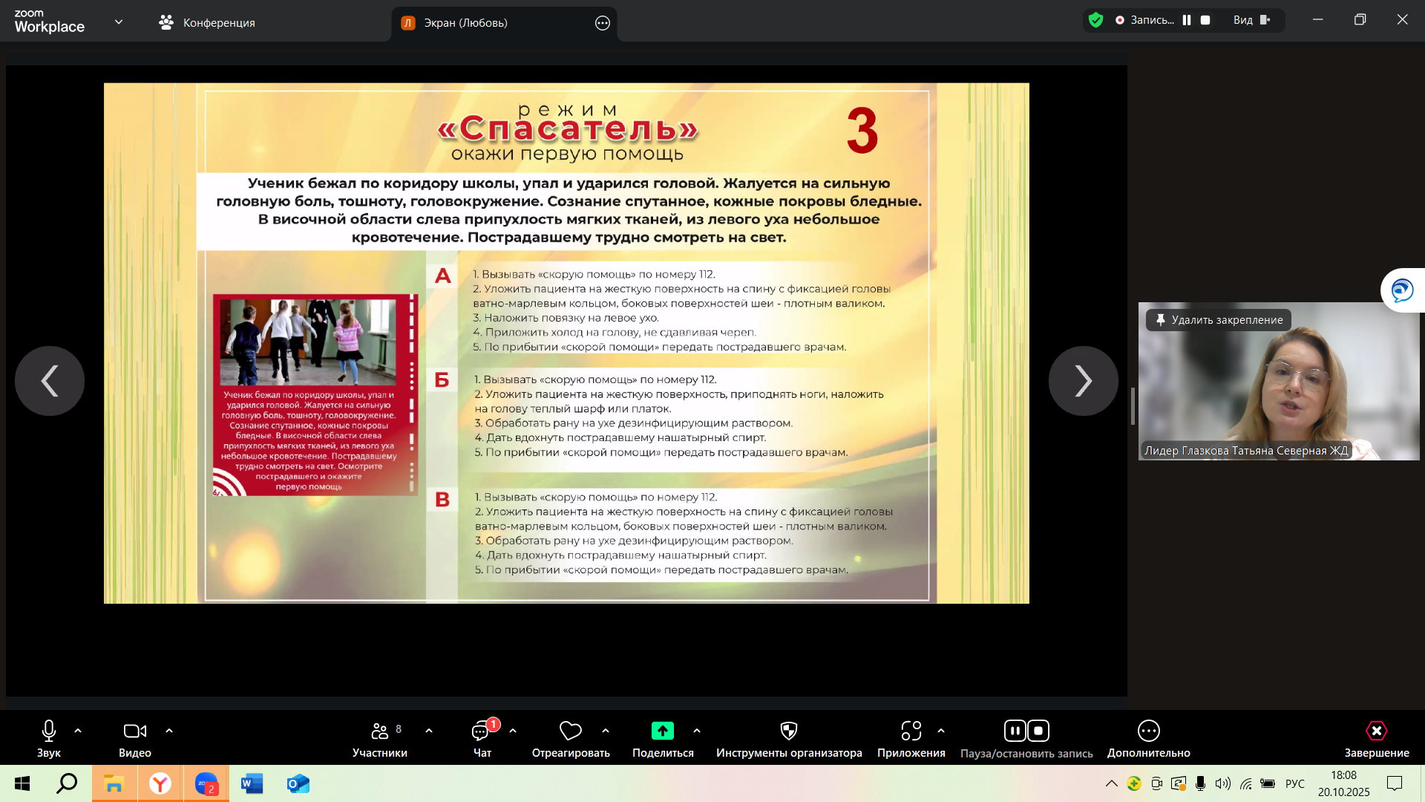Expand audio options arrow next to Звук

[78, 731]
